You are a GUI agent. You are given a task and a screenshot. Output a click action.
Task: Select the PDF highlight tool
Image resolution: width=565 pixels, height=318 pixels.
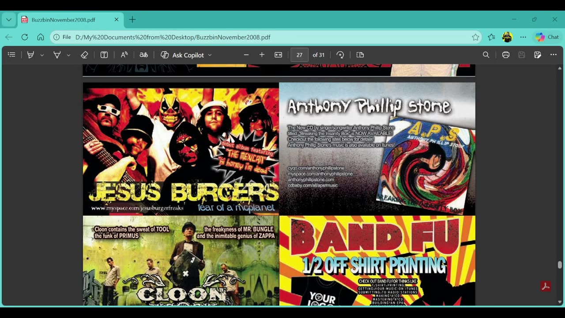30,55
